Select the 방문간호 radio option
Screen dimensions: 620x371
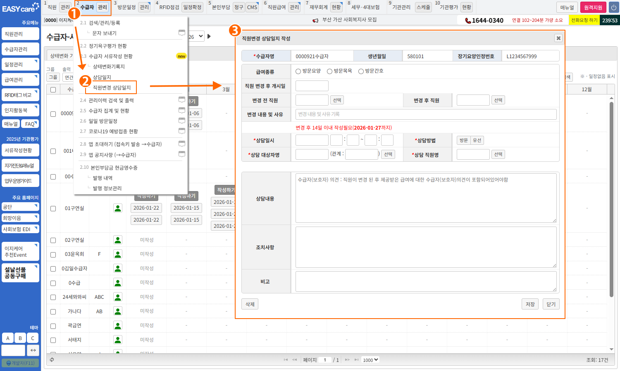click(x=361, y=71)
